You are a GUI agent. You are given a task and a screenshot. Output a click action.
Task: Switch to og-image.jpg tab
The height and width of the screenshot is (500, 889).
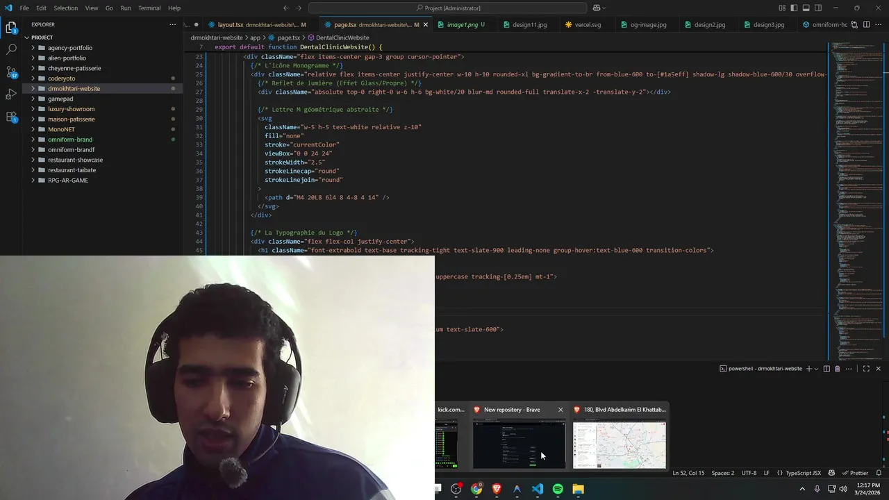tap(648, 24)
